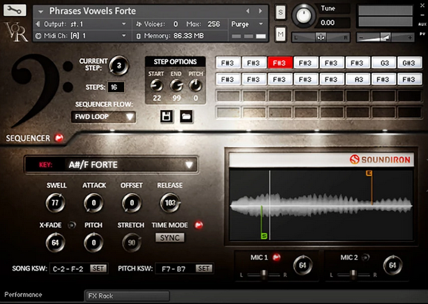Click the Release knob showing 103

pyautogui.click(x=170, y=203)
